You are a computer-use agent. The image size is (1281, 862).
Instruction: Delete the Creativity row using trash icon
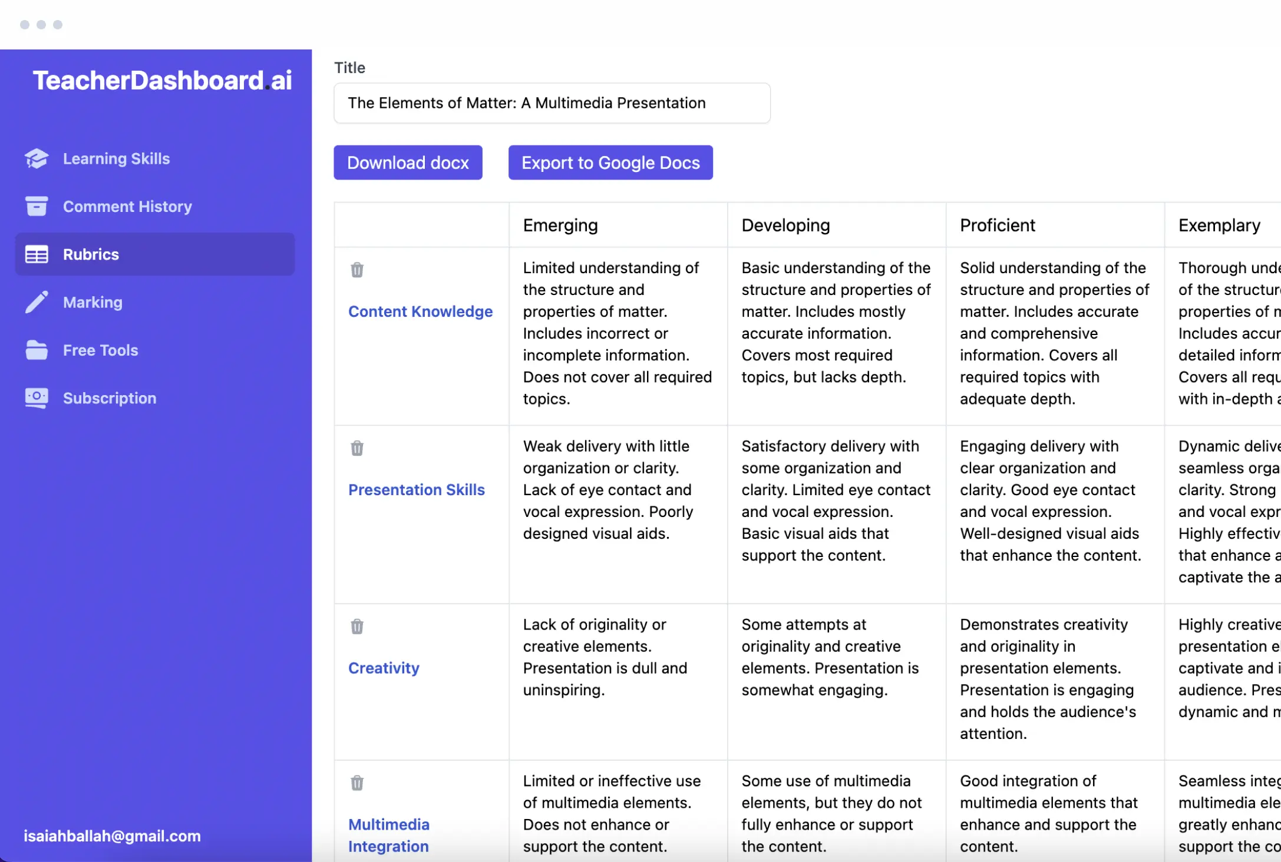tap(357, 626)
